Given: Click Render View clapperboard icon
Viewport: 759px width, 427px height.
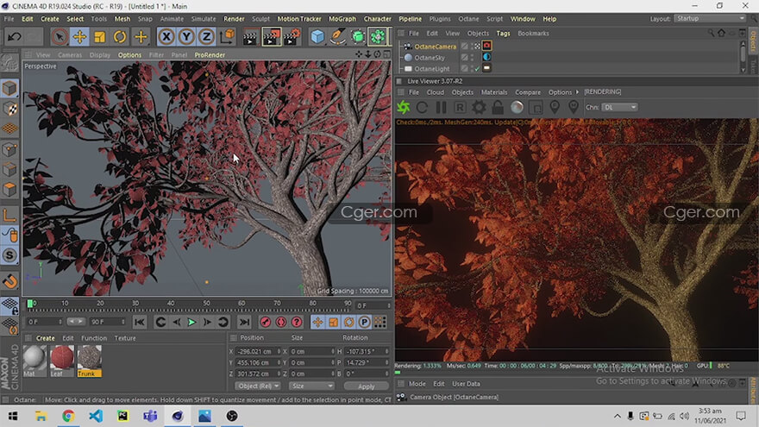Looking at the screenshot, I should [x=250, y=37].
